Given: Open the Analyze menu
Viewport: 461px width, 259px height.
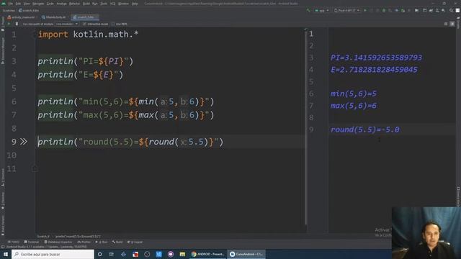Looking at the screenshot, I should (x=61, y=4).
